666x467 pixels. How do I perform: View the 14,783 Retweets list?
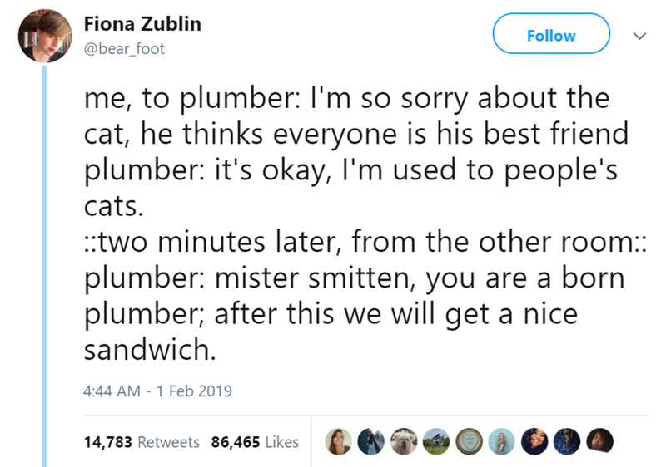[x=142, y=442]
